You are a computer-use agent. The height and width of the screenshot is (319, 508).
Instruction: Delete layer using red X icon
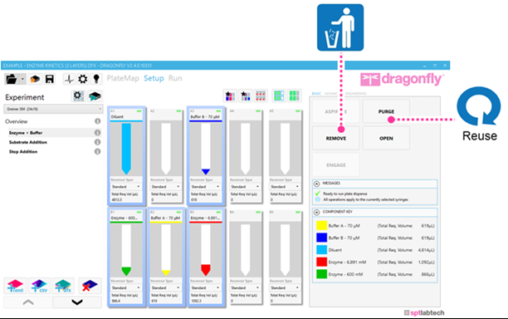pyautogui.click(x=90, y=286)
